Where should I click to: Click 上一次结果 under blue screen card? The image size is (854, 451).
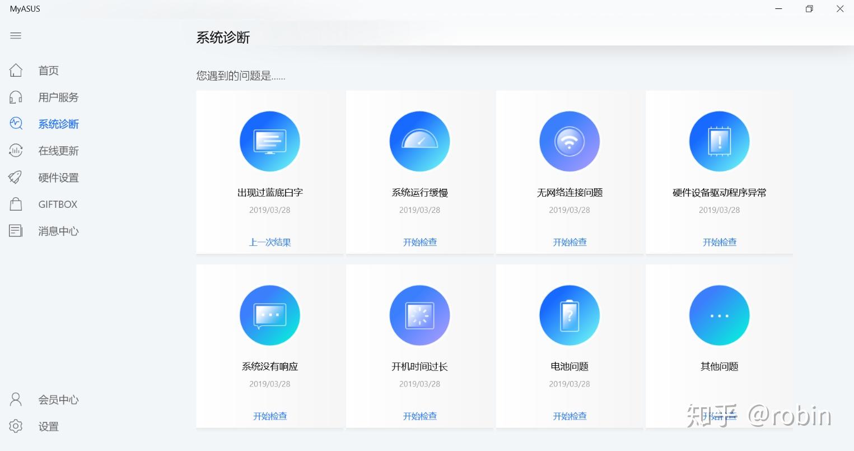tap(269, 242)
